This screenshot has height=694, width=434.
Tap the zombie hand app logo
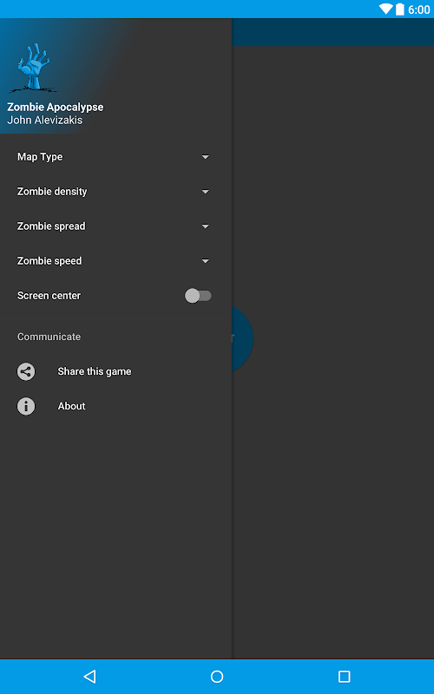coord(33,68)
